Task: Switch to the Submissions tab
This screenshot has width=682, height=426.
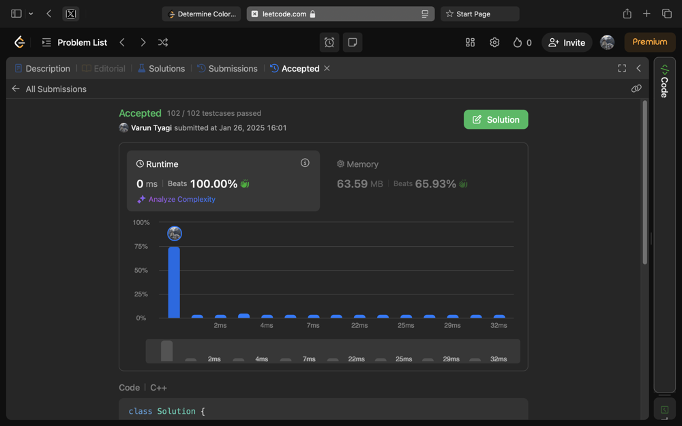Action: pos(227,68)
